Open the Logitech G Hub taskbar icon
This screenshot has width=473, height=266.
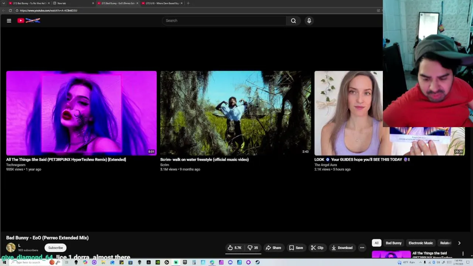pyautogui.click(x=167, y=262)
